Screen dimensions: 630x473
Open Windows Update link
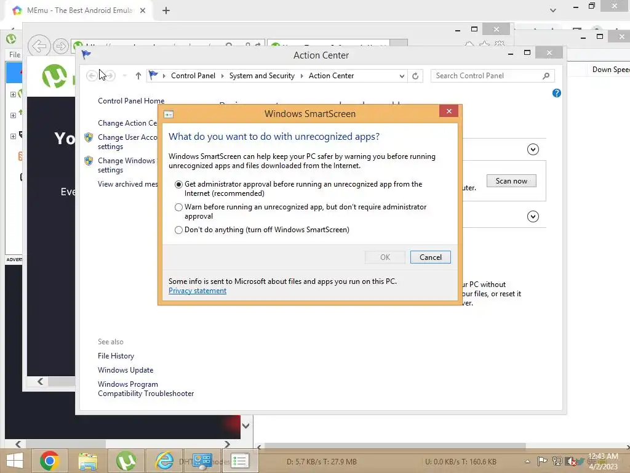tap(126, 370)
